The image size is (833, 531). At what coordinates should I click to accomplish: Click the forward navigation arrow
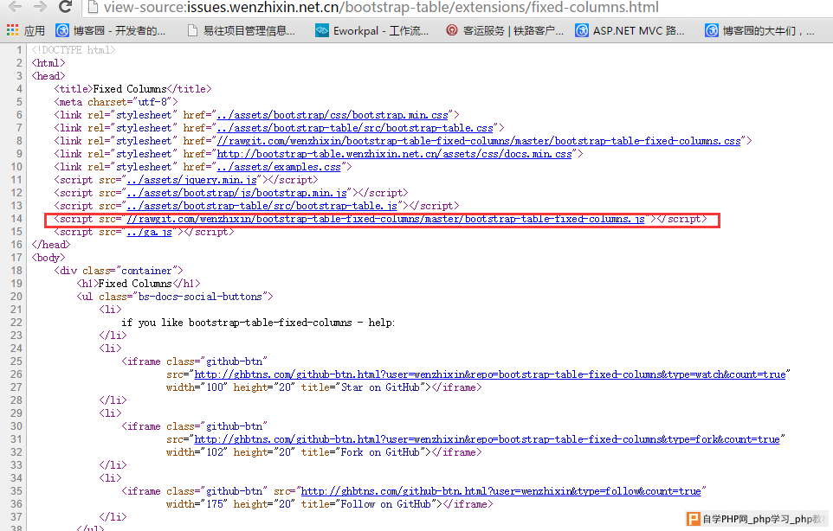tap(40, 6)
